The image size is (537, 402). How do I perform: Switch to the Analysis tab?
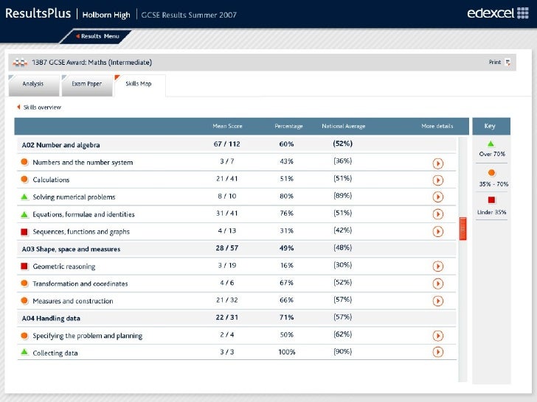(32, 84)
